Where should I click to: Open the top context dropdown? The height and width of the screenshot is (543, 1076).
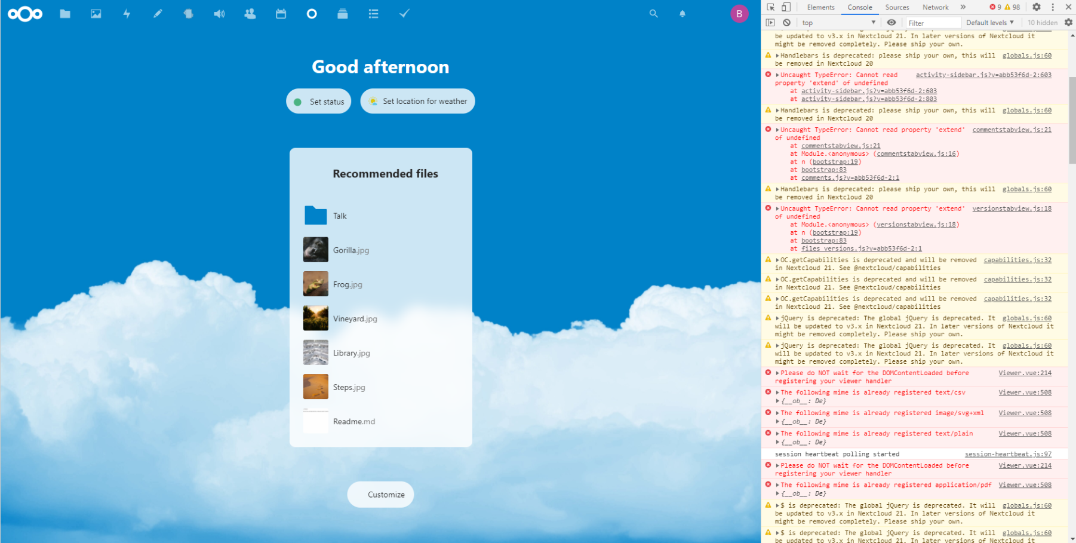tap(838, 23)
